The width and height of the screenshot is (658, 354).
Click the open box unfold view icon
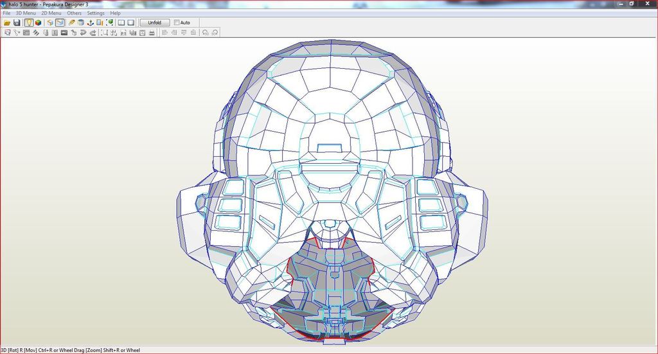click(50, 22)
